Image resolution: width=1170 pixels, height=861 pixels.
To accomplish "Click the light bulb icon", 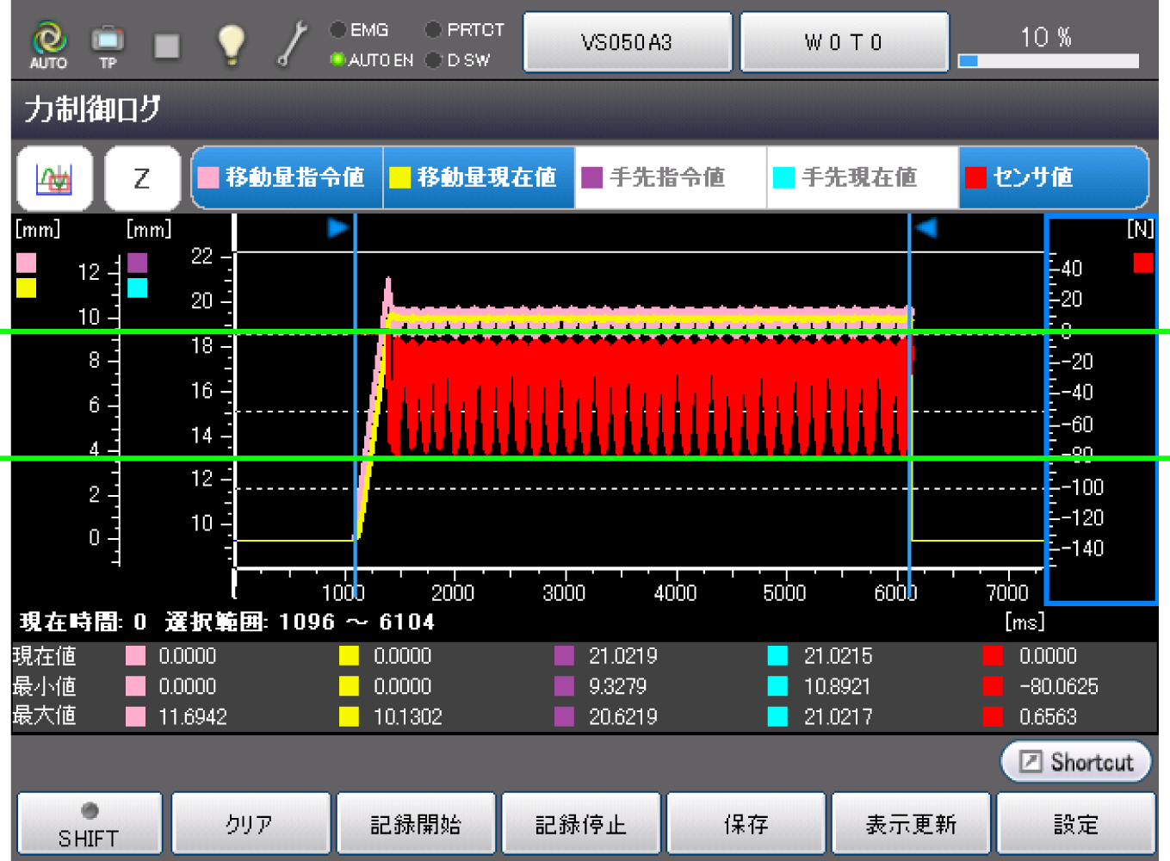I will coord(231,44).
